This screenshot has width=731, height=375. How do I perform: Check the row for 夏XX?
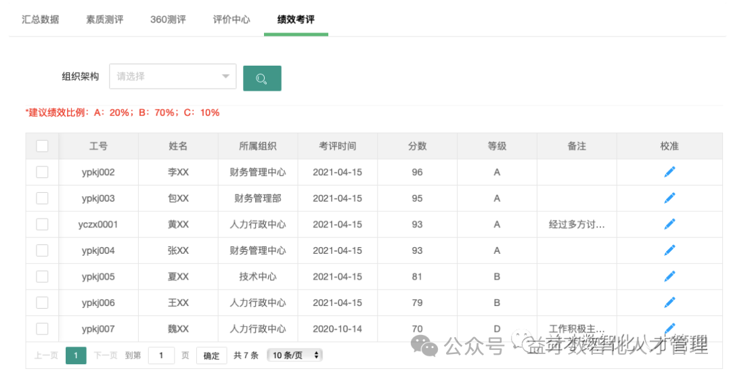(42, 277)
